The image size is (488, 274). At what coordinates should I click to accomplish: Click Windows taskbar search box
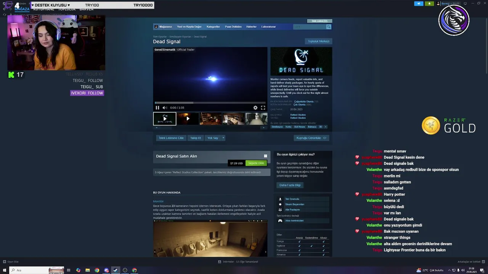point(37,270)
